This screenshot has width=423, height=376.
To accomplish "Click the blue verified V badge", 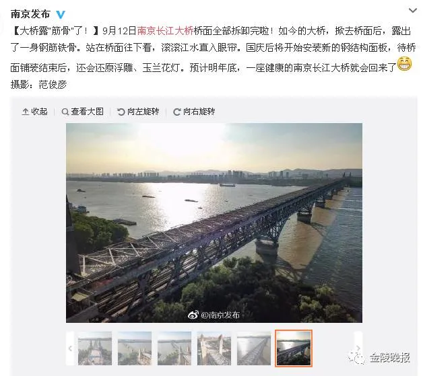I will pyautogui.click(x=61, y=14).
